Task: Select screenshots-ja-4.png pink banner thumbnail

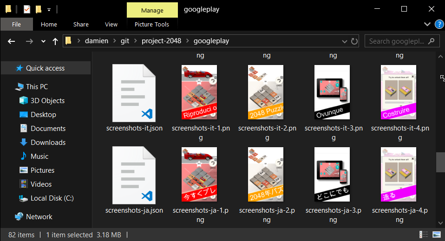Action: [399, 174]
